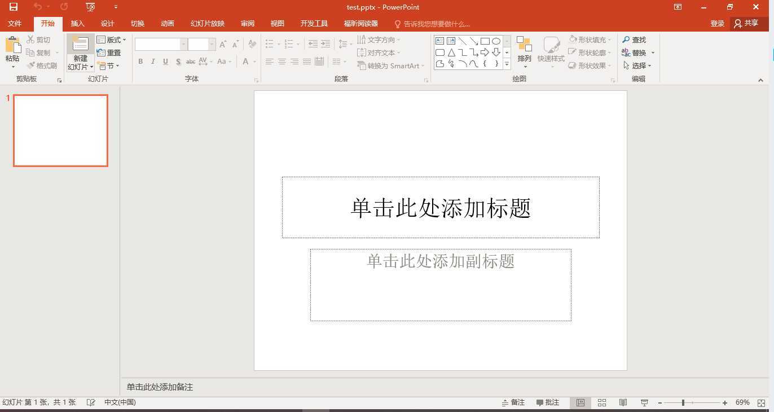The image size is (774, 412).
Task: Click the Arrange (排列) icon
Action: click(524, 45)
